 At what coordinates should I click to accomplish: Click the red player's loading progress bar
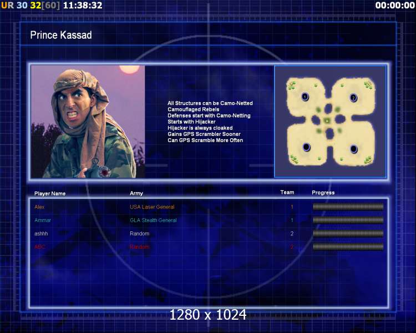tap(348, 246)
